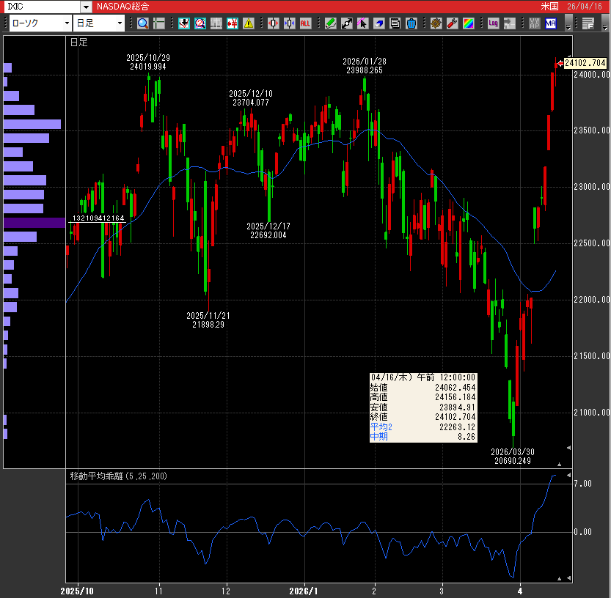Click the 24102.704 current price tag
Screen dimensions: 611x598
[585, 63]
